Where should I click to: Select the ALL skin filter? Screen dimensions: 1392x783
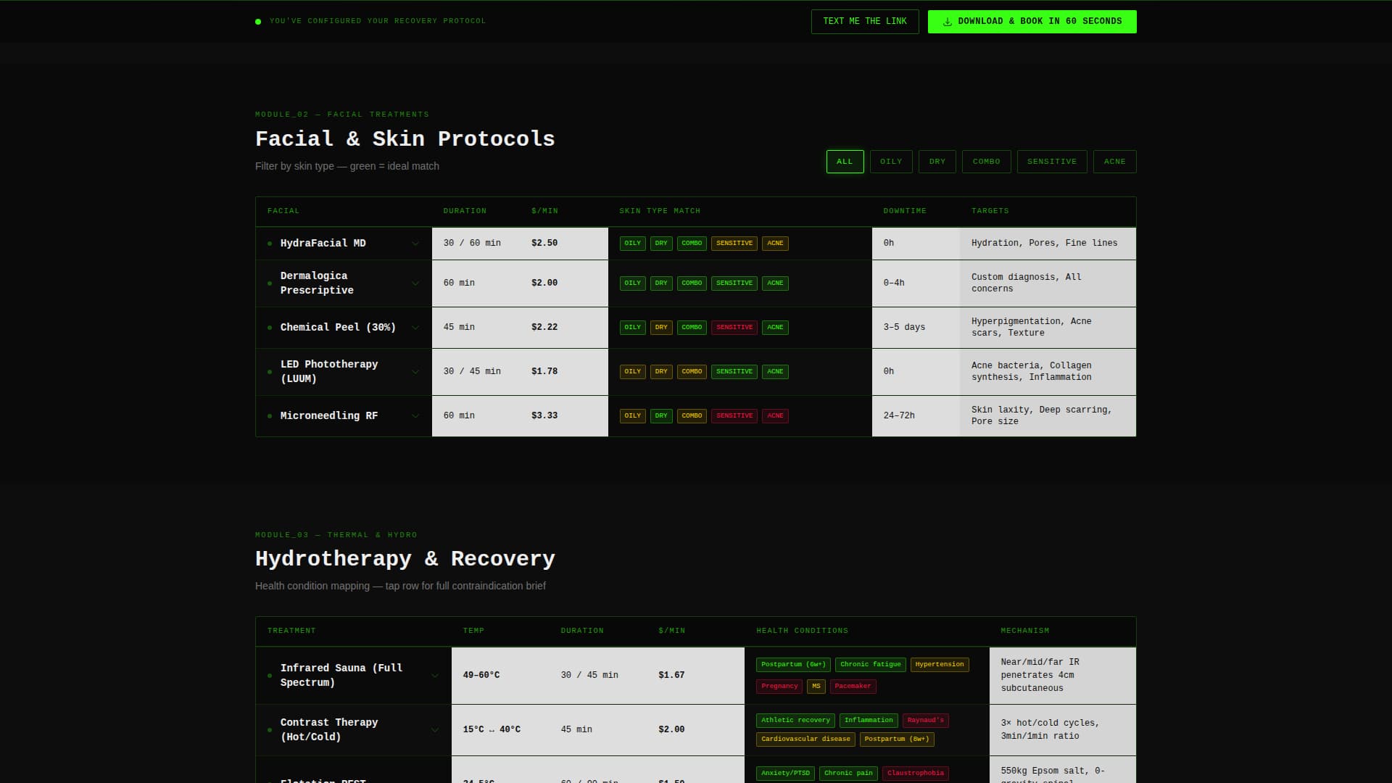(845, 162)
